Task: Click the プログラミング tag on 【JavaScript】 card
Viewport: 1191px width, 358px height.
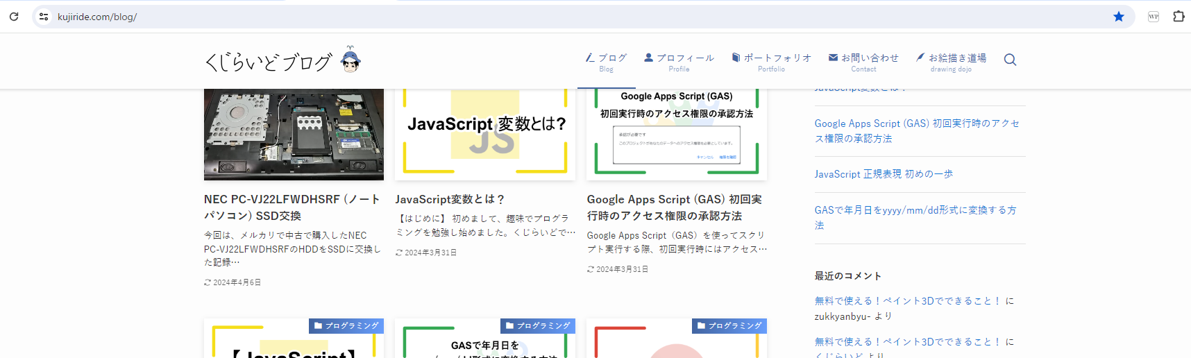Action: pyautogui.click(x=346, y=325)
